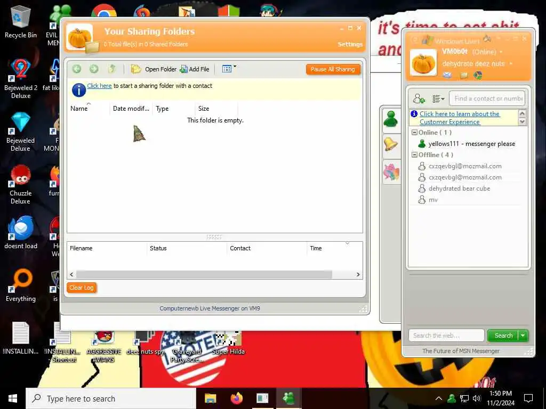
Task: Open Recycle Bin on the desktop
Action: (21, 22)
